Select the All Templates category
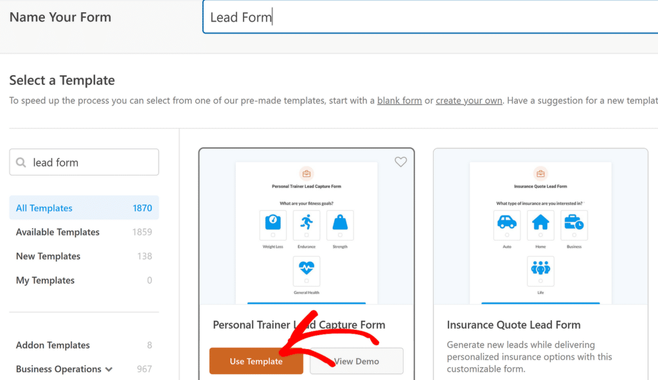658x380 pixels. (x=44, y=208)
